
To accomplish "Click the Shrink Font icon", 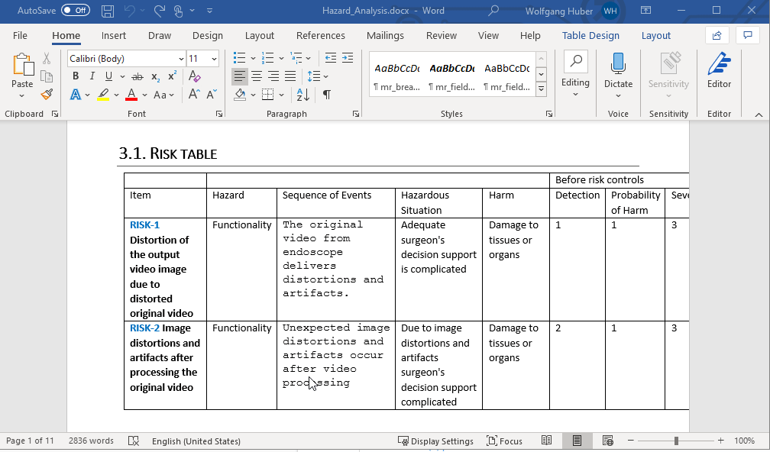I will click(212, 94).
